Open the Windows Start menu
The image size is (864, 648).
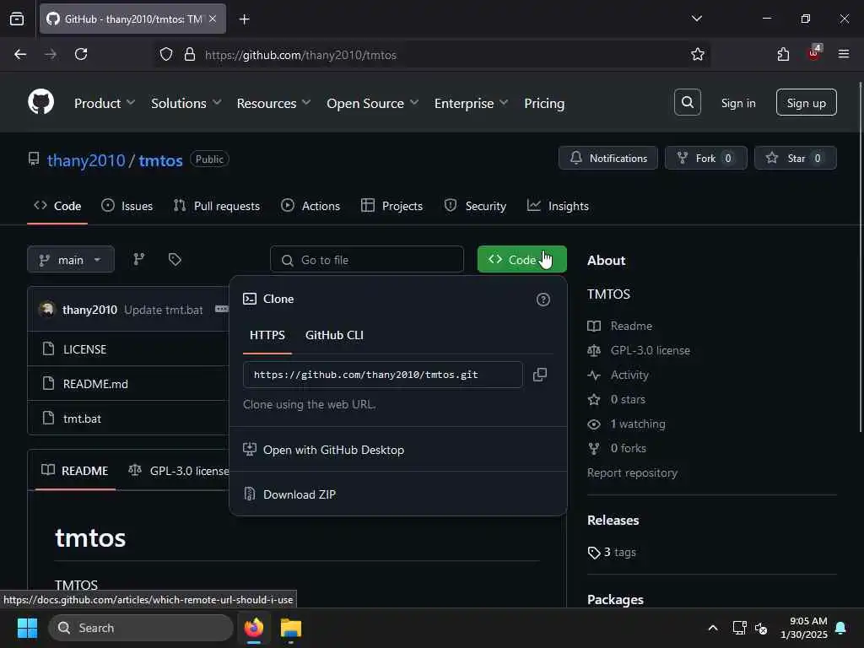(27, 628)
